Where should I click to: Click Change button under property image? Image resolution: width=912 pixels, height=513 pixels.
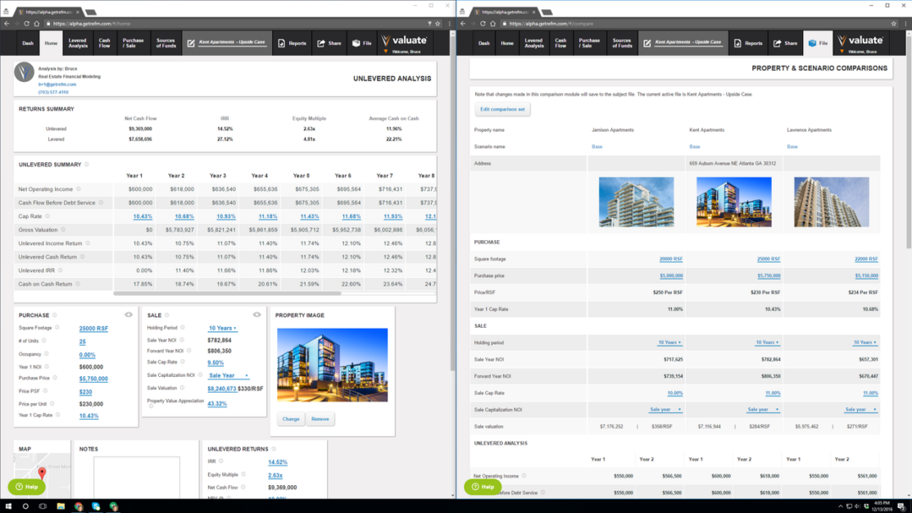tap(291, 419)
